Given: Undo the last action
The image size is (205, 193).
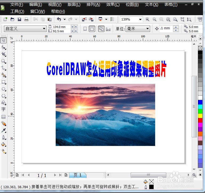Looking at the screenshot, I should [x=59, y=19].
